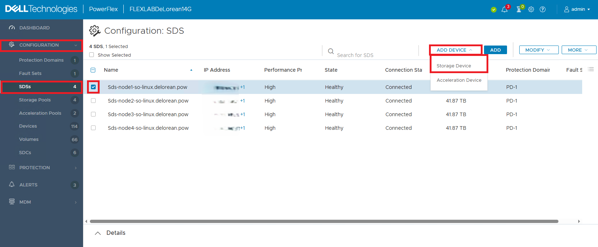Click the horizontal table scrollbar
This screenshot has width=598, height=247.
[324, 222]
